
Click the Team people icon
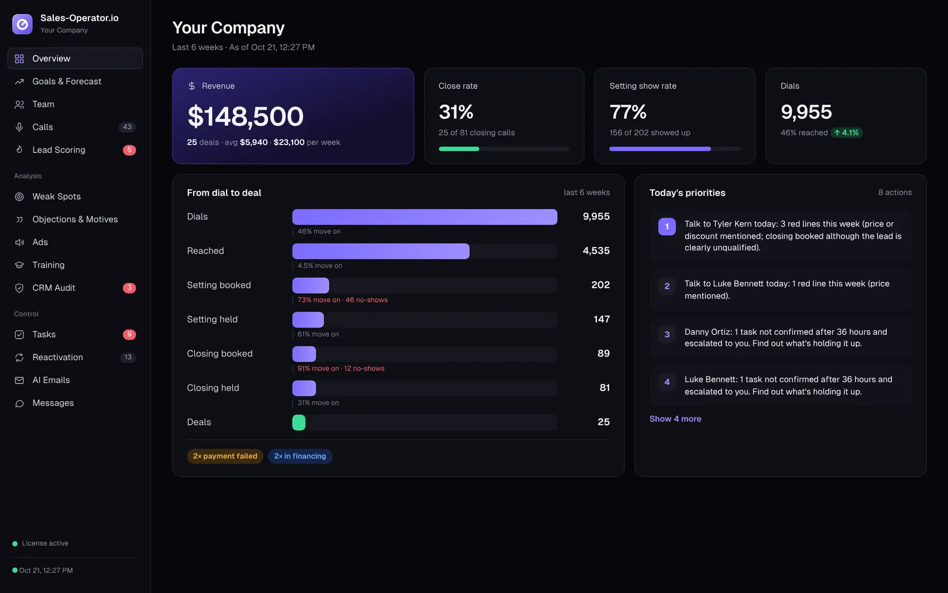19,104
